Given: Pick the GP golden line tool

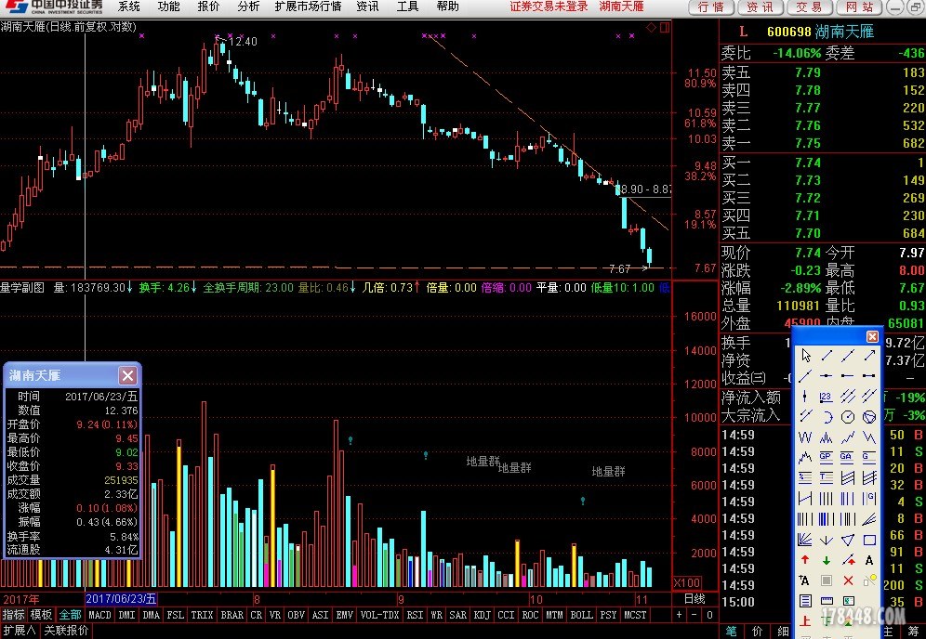Looking at the screenshot, I should [x=827, y=457].
